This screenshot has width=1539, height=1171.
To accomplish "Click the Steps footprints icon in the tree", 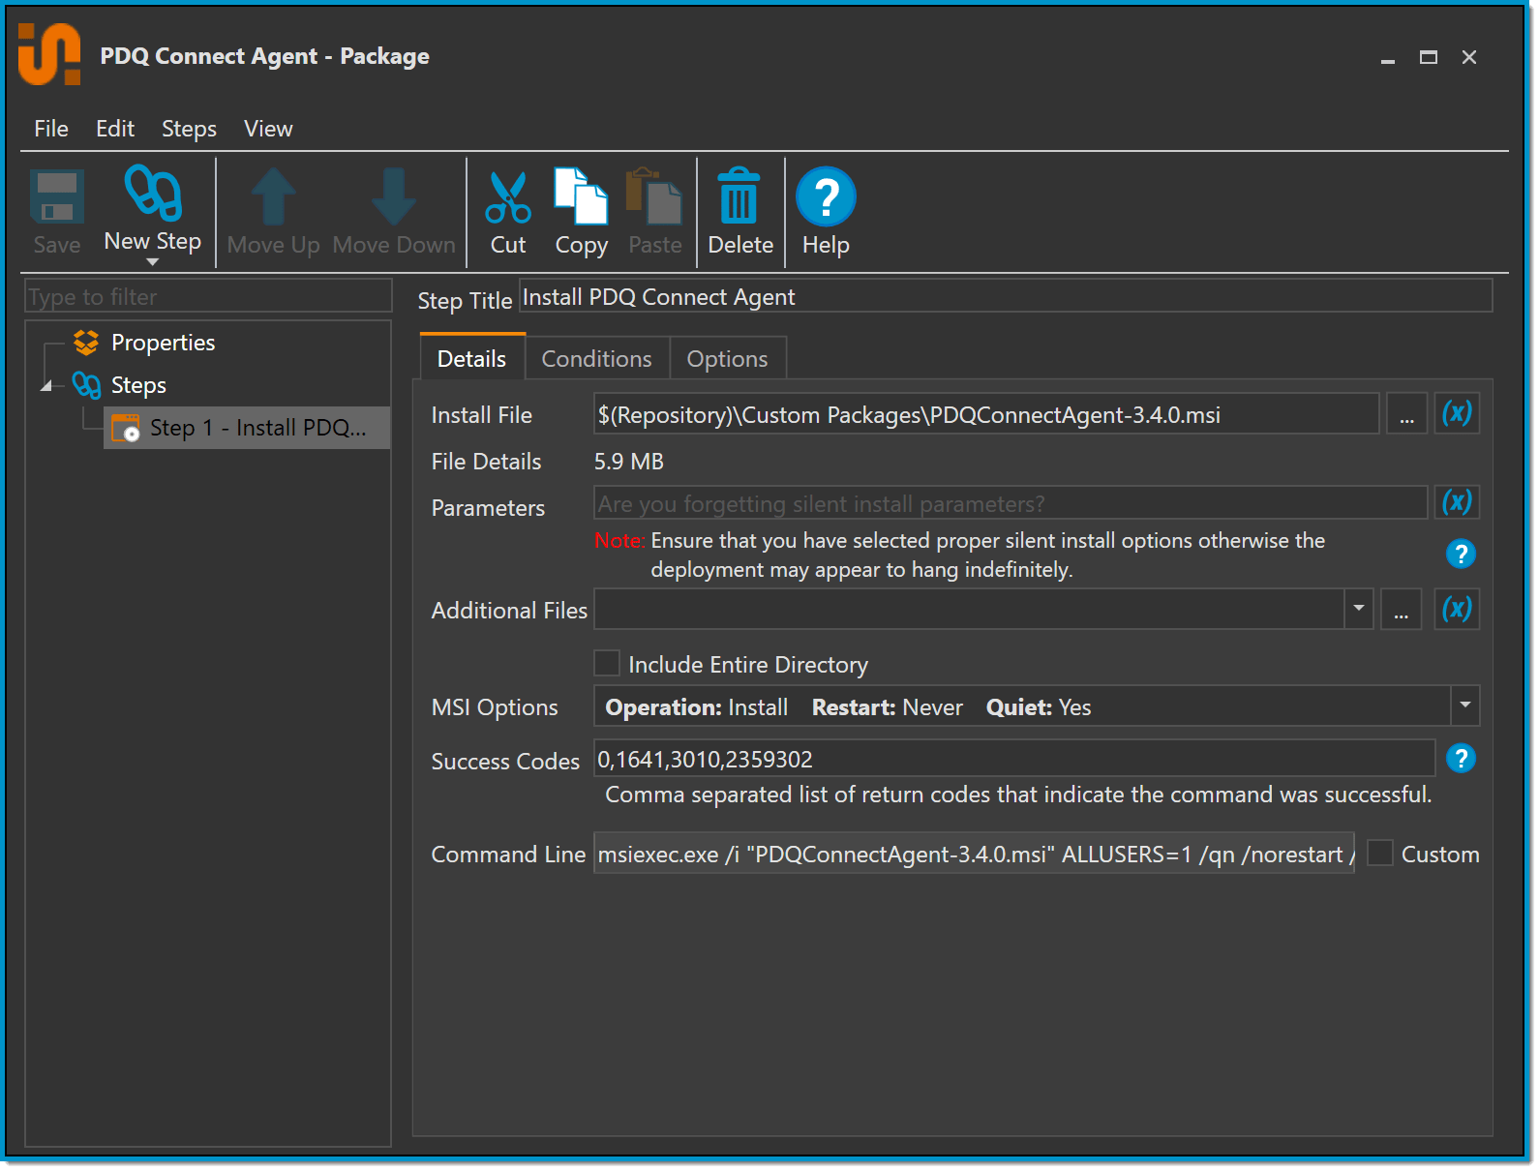I will coord(86,385).
